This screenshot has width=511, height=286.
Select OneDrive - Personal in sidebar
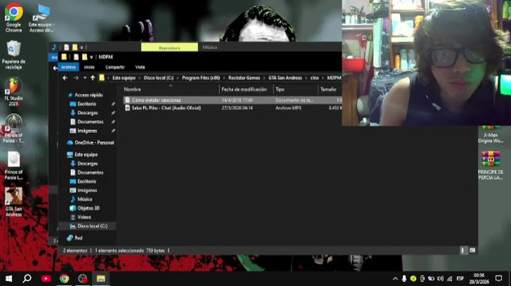click(x=90, y=143)
